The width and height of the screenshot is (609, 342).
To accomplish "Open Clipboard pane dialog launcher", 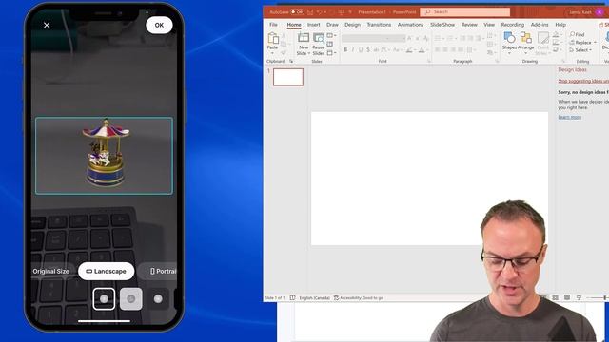I will [291, 61].
